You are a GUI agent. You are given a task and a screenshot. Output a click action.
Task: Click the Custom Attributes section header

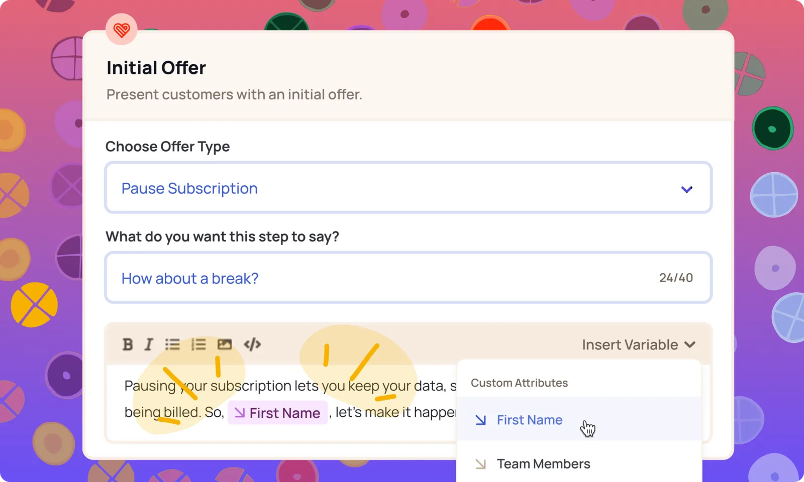click(x=519, y=383)
